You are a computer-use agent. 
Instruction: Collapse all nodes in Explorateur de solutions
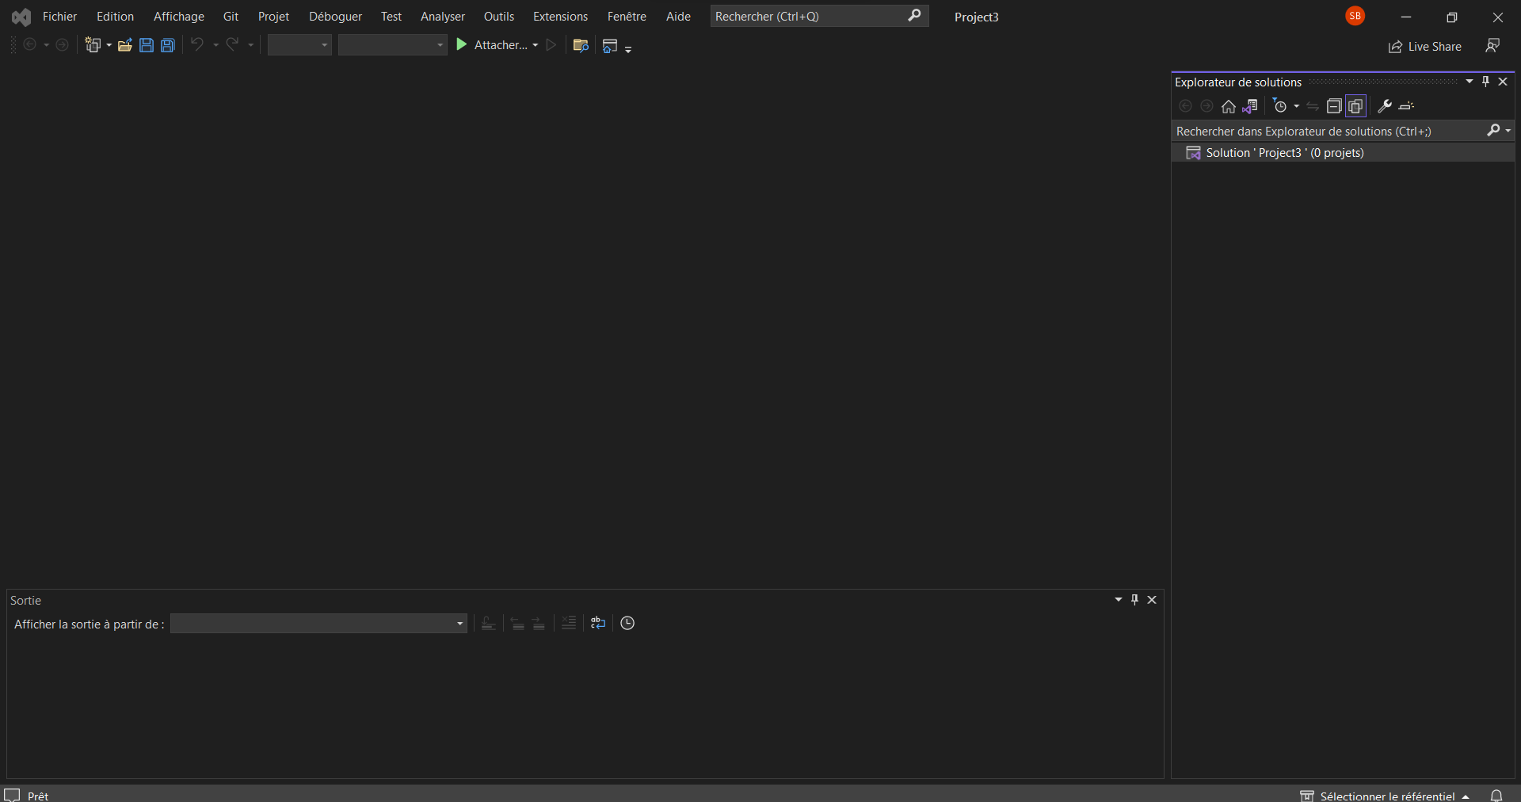[x=1334, y=106]
